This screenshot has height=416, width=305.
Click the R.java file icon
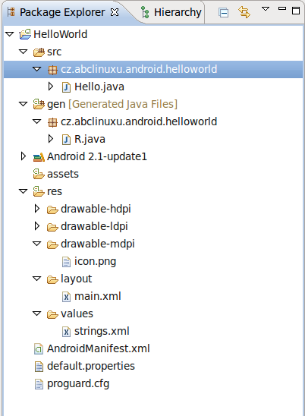click(x=66, y=139)
